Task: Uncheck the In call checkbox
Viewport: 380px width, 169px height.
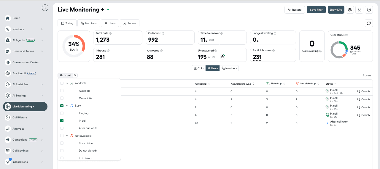Action: point(62,121)
